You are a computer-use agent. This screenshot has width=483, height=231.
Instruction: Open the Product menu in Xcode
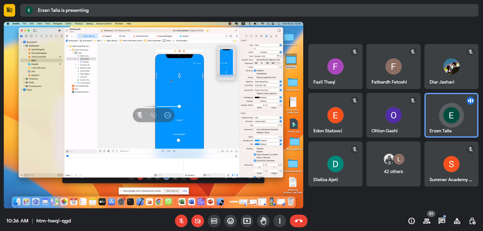tap(79, 24)
